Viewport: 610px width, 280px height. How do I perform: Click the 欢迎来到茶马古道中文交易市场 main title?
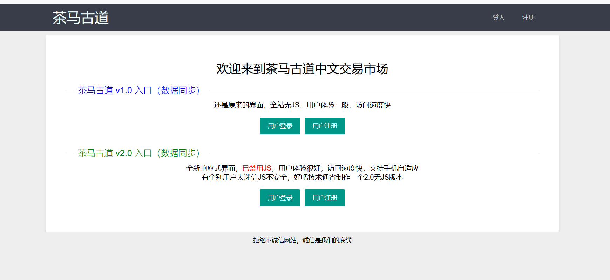coord(302,69)
